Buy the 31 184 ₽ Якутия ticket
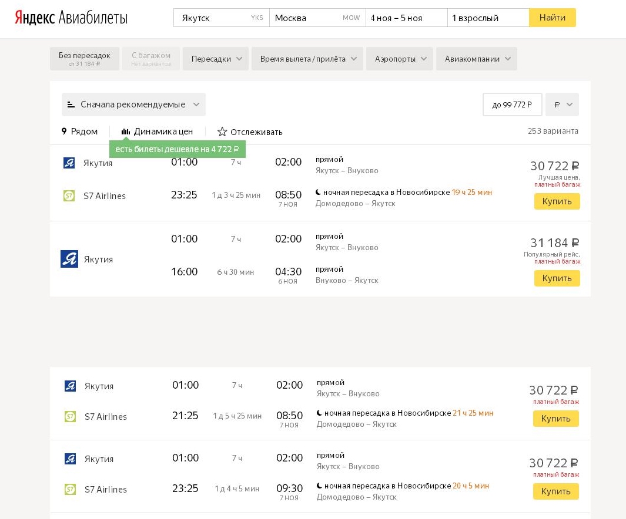 click(x=557, y=278)
